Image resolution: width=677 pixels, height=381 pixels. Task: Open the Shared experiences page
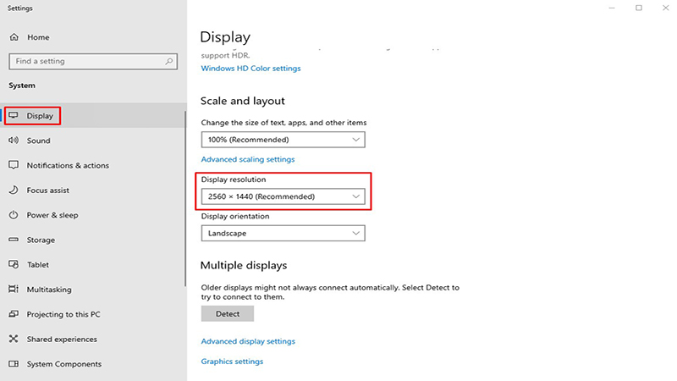[x=62, y=340]
